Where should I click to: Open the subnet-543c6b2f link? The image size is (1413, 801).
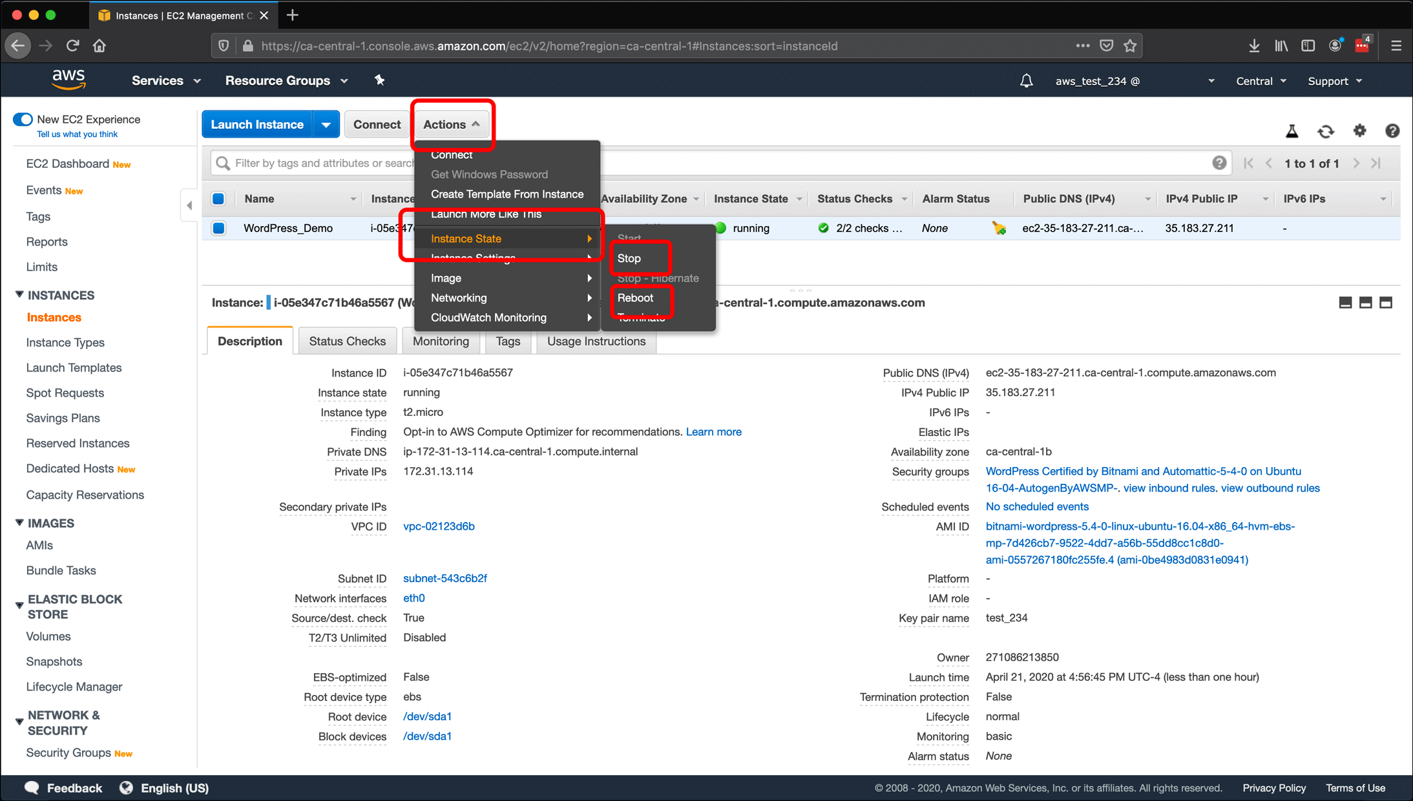(x=445, y=578)
